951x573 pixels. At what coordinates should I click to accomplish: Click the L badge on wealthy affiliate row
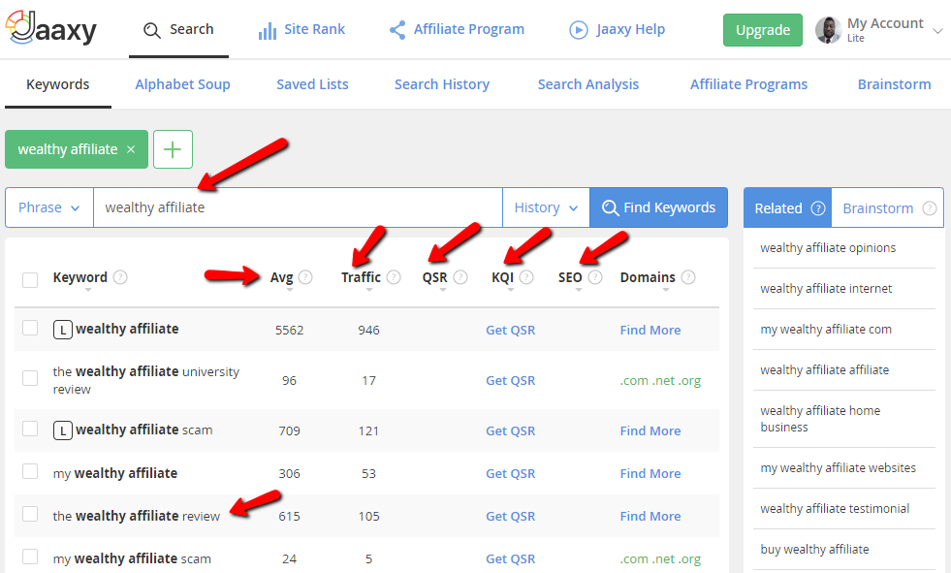62,330
